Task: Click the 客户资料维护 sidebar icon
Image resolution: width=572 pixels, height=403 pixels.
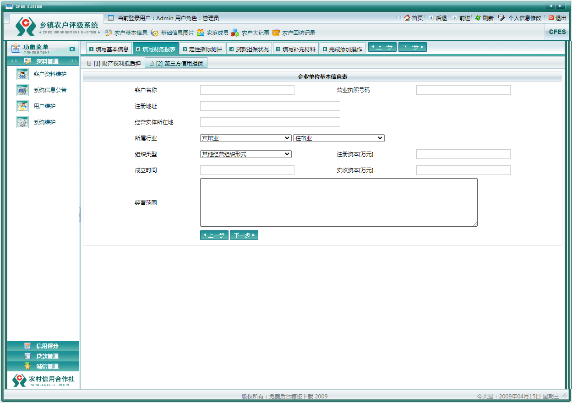Action: [22, 74]
